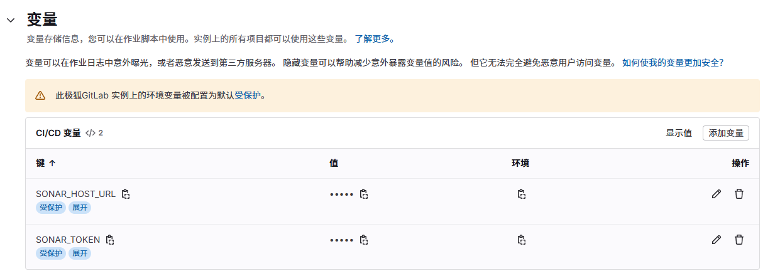Copy the SONAR_TOKEN key name

(110, 240)
